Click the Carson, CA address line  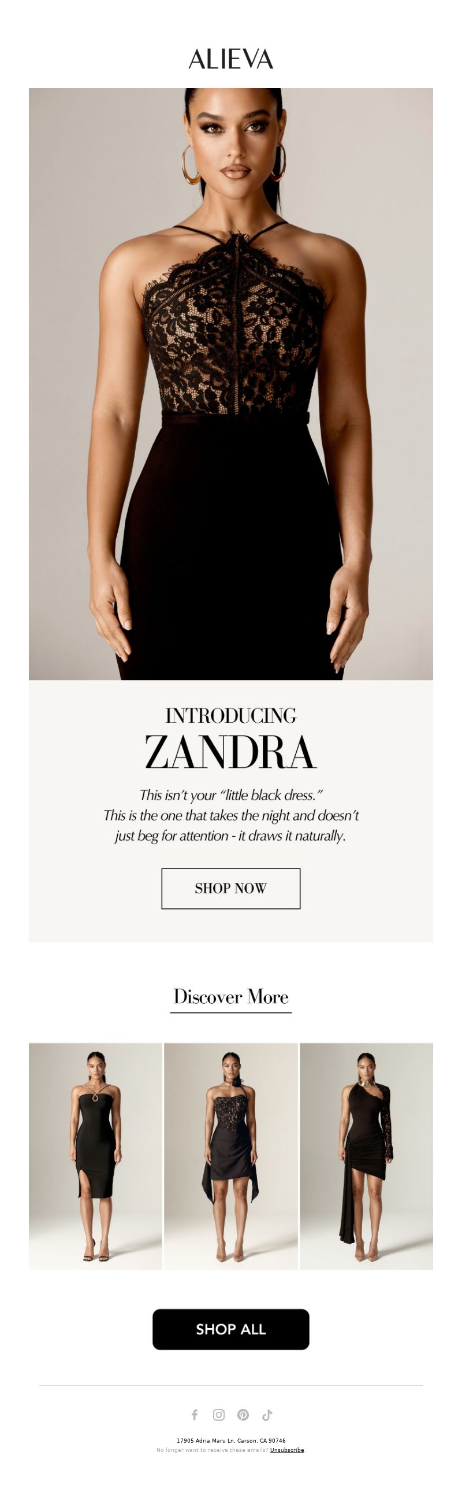(231, 1440)
